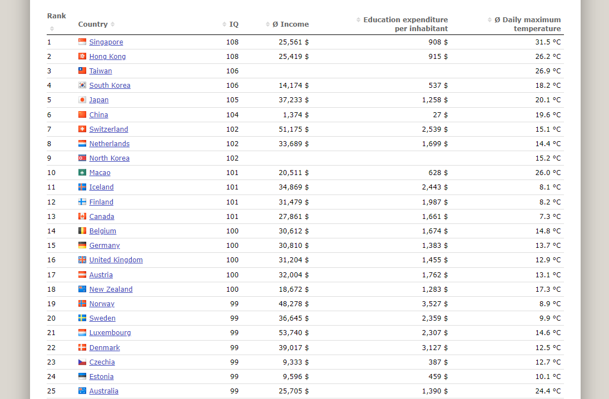The image size is (609, 399).
Task: Open the Austria country link
Action: [101, 275]
